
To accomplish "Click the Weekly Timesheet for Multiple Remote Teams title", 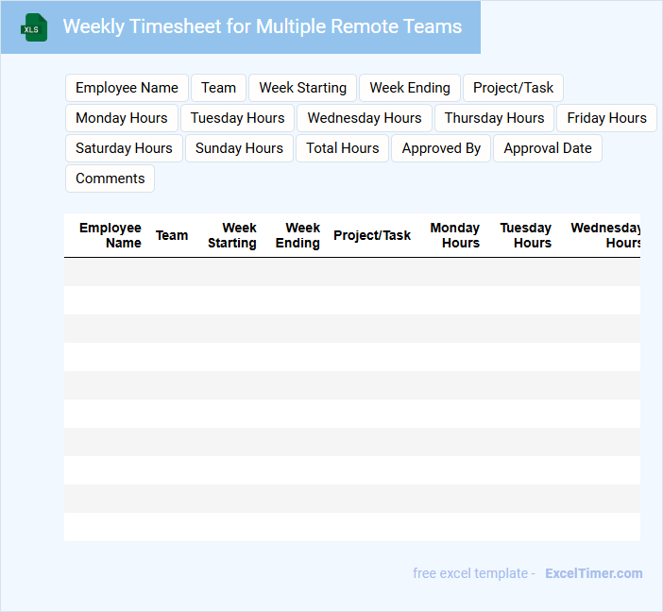I will tap(263, 26).
